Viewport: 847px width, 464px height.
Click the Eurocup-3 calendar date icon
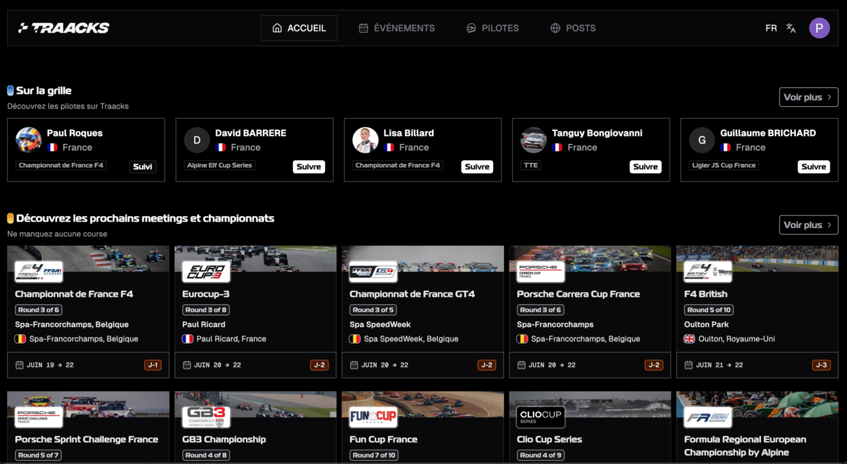[x=187, y=365]
